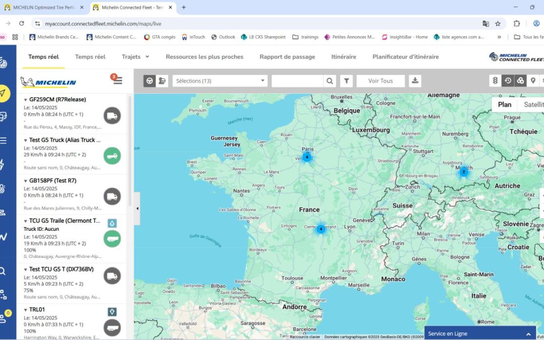The image size is (544, 340).
Task: Click the magnifier search button in toolbar
Action: pyautogui.click(x=329, y=81)
